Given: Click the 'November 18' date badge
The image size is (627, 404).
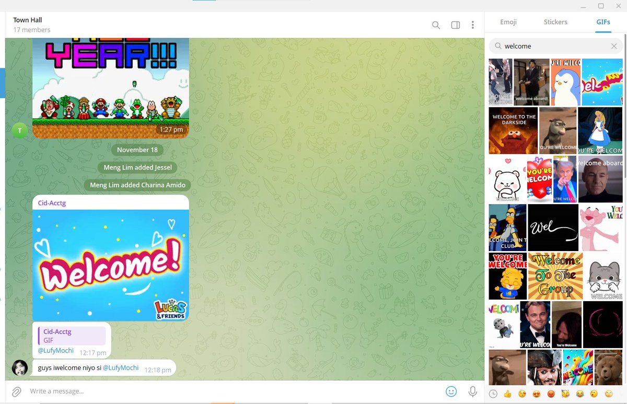Looking at the screenshot, I should pos(137,150).
